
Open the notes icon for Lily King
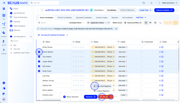pos(162,76)
